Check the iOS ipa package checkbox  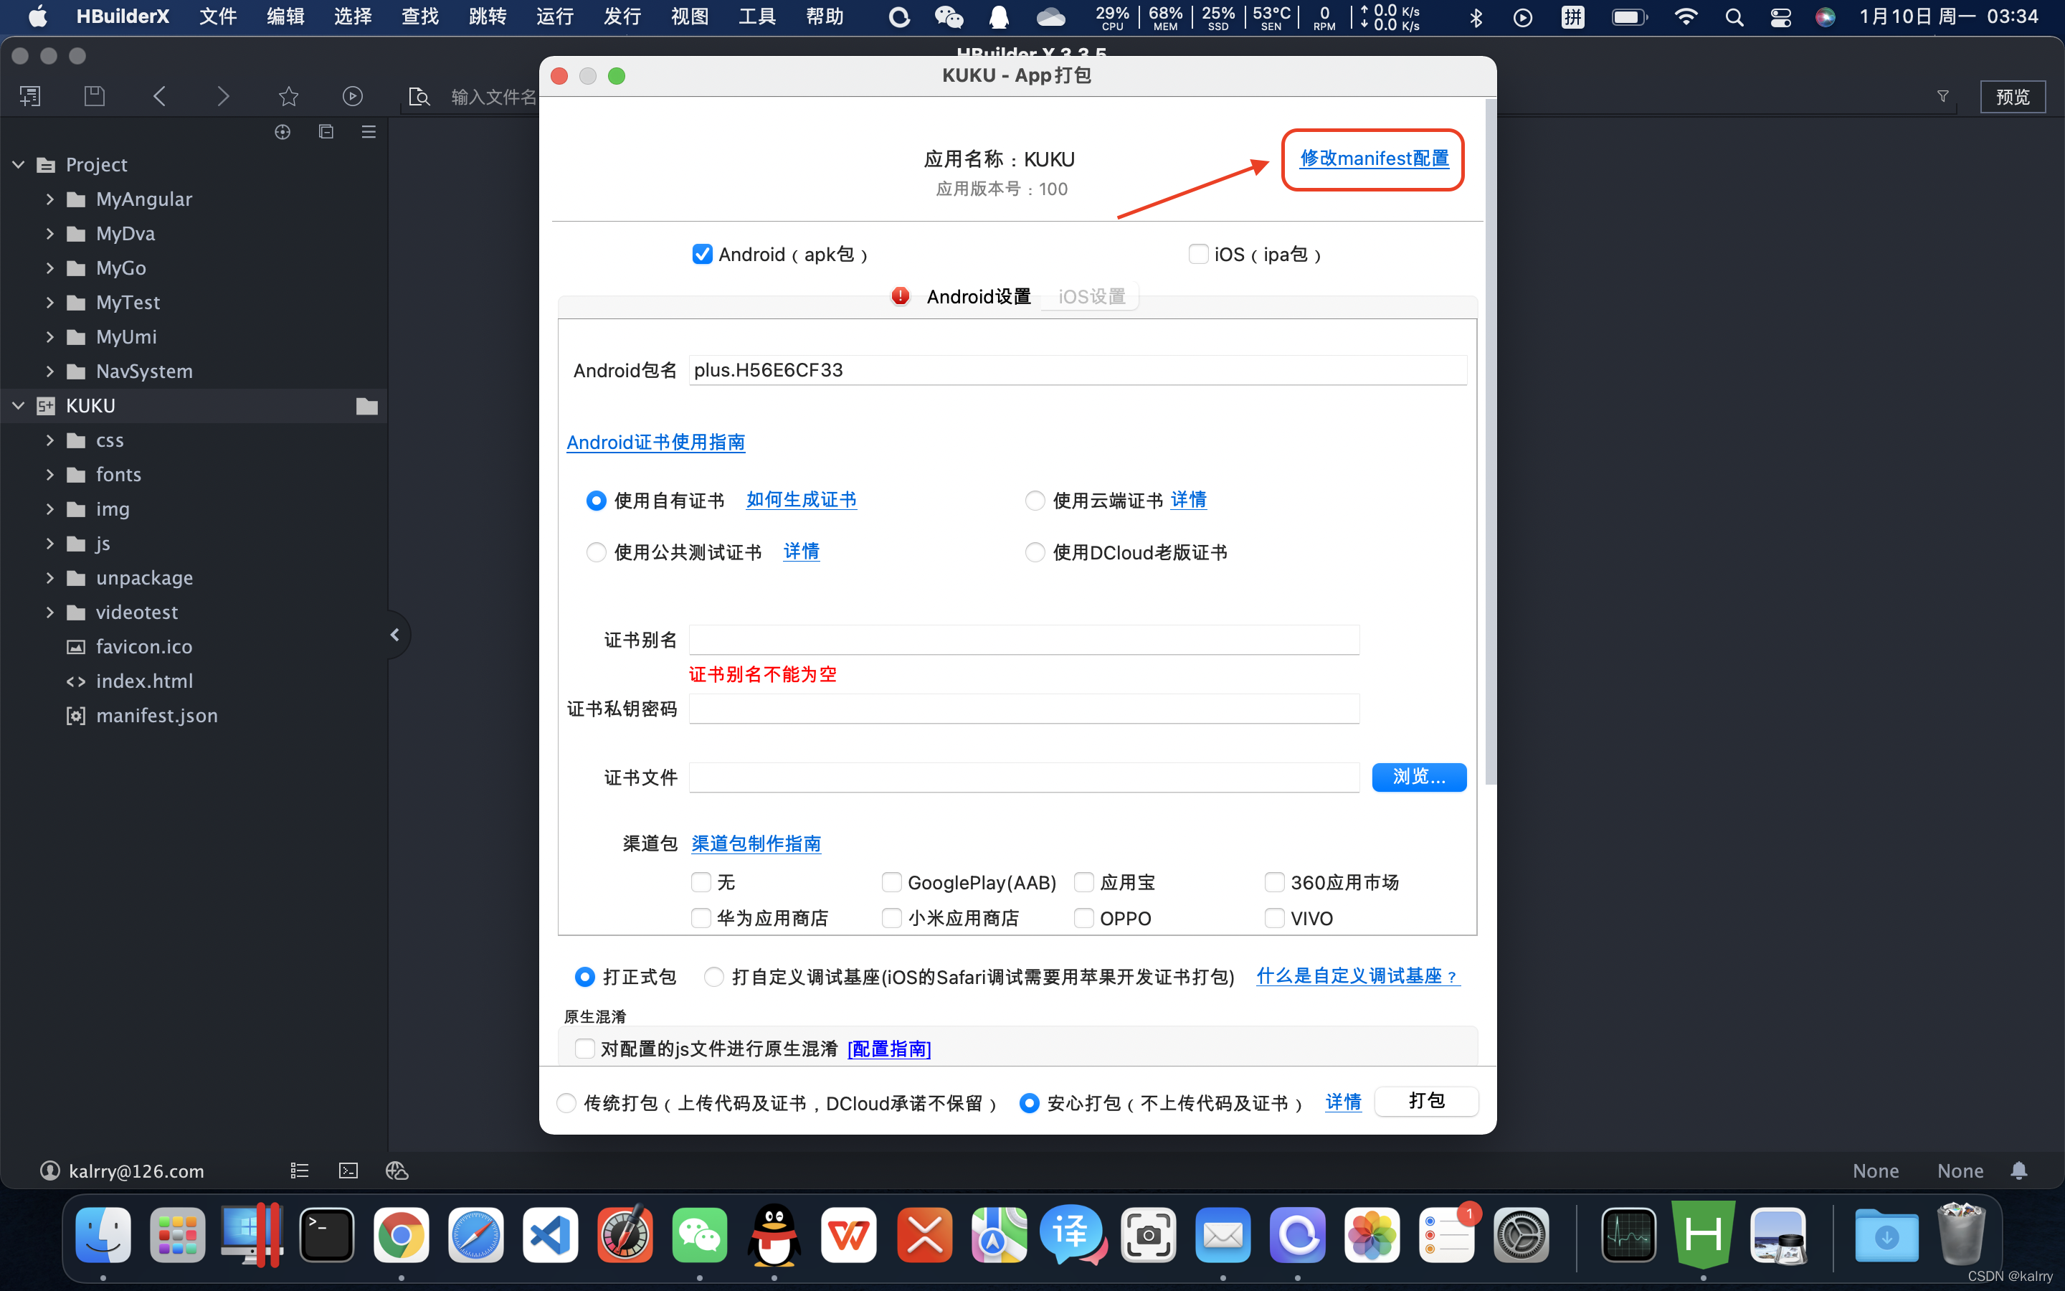pos(1198,255)
